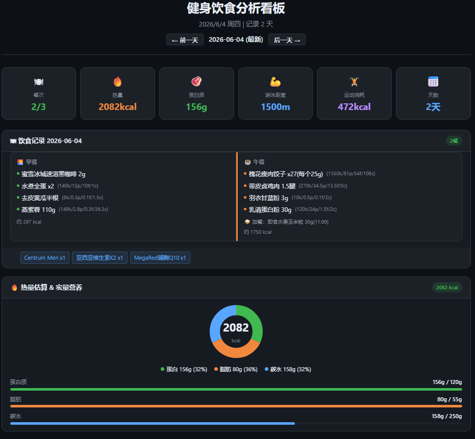Click the weightlifter icon on the 运动消耗 card
Image resolution: width=475 pixels, height=439 pixels.
click(354, 81)
